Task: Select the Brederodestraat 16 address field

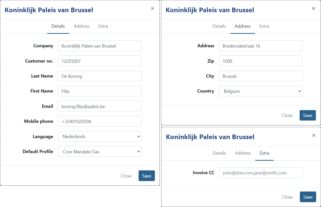Action: [x=260, y=46]
